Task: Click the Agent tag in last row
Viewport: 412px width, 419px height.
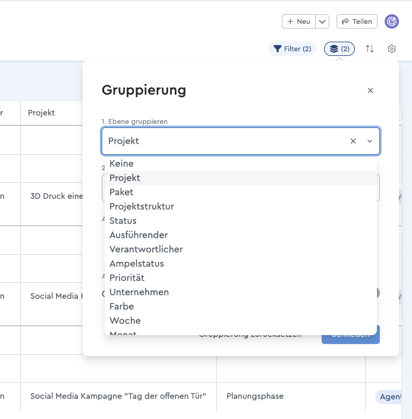Action: [x=389, y=396]
